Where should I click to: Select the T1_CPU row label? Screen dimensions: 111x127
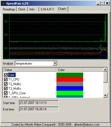coord(14,80)
